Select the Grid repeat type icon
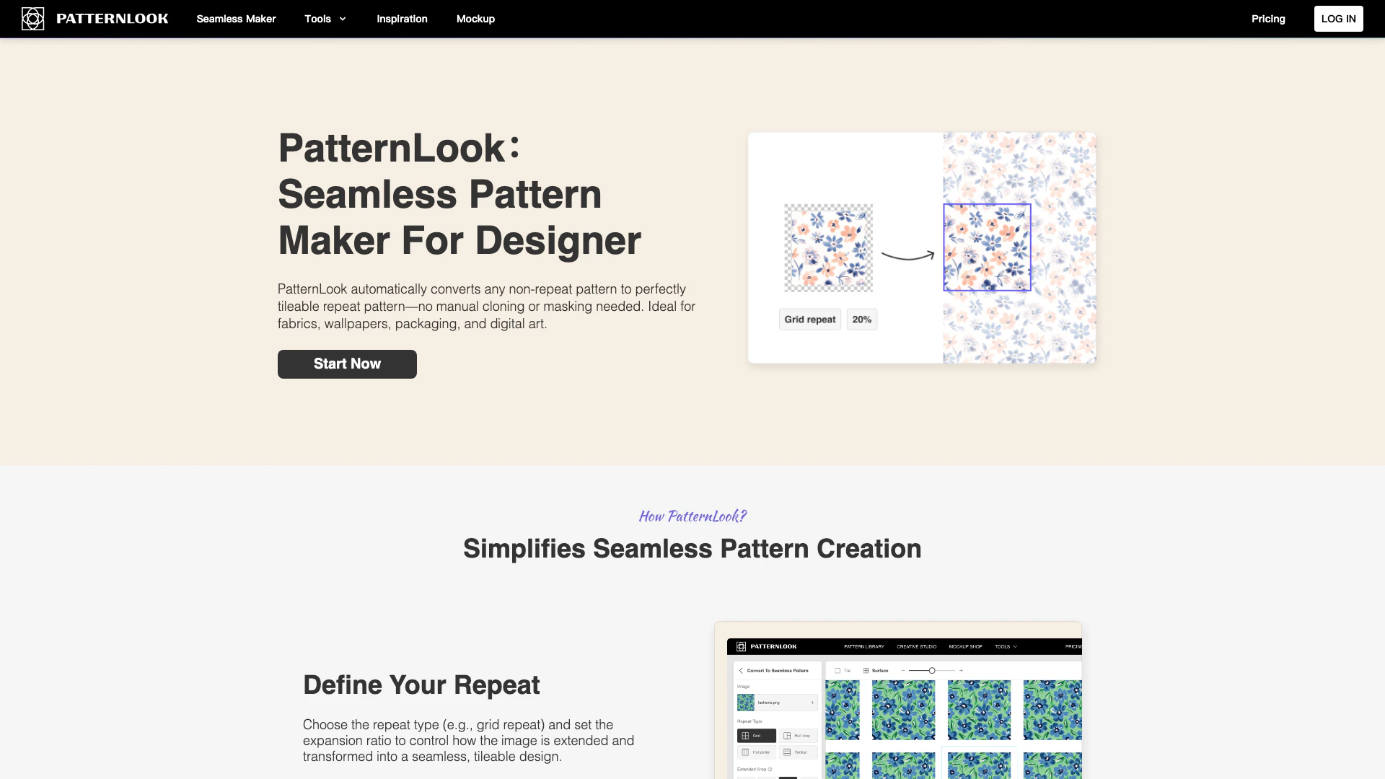1385x779 pixels. 746,736
